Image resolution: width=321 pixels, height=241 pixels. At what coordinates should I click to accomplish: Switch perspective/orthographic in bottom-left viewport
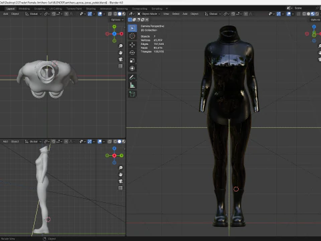pyautogui.click(x=120, y=188)
